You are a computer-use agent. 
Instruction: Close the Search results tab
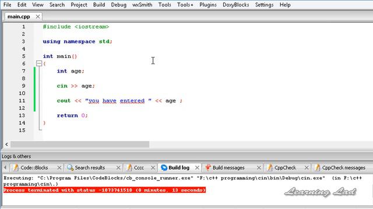click(x=118, y=168)
